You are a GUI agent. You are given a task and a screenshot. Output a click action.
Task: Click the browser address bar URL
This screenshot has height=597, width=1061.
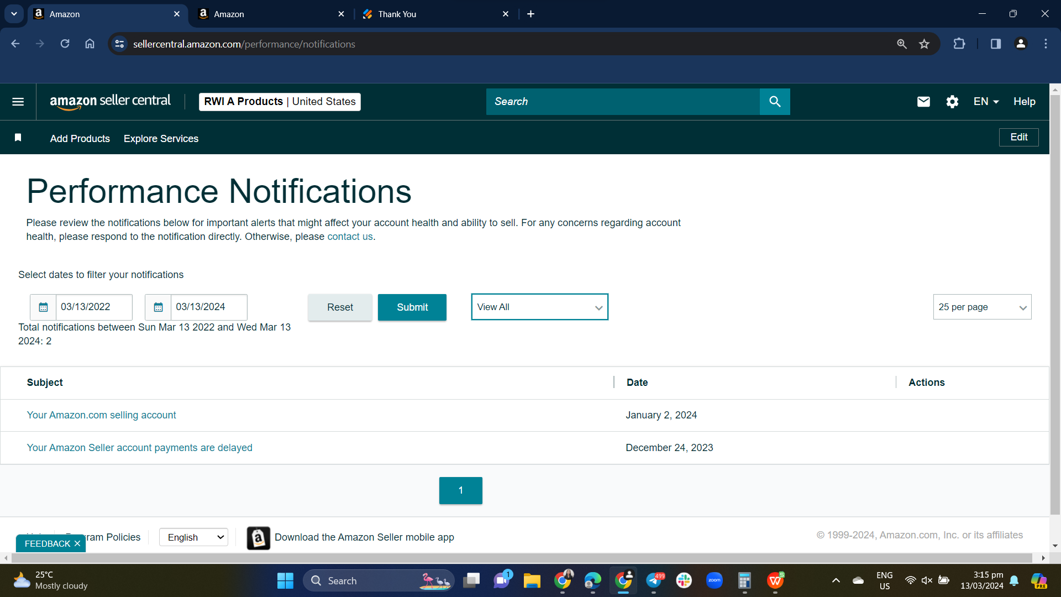(244, 44)
